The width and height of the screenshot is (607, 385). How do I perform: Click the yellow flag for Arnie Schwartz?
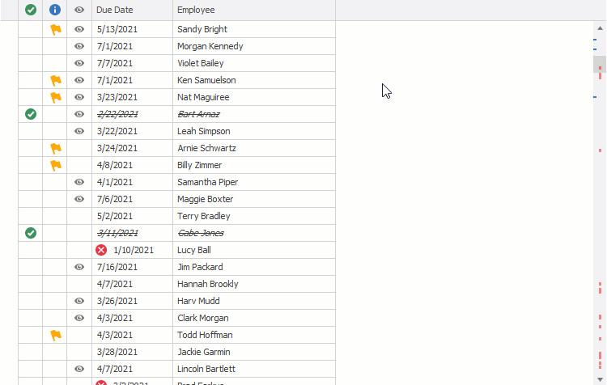click(x=56, y=148)
